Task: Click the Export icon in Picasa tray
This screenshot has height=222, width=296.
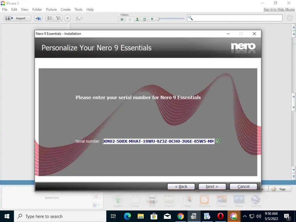Action: [x=169, y=201]
